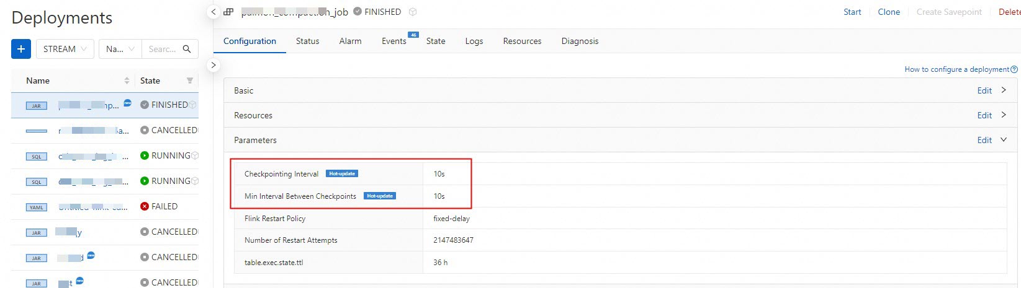The width and height of the screenshot is (1021, 288).
Task: Click the magnifier search icon
Action: (x=187, y=49)
